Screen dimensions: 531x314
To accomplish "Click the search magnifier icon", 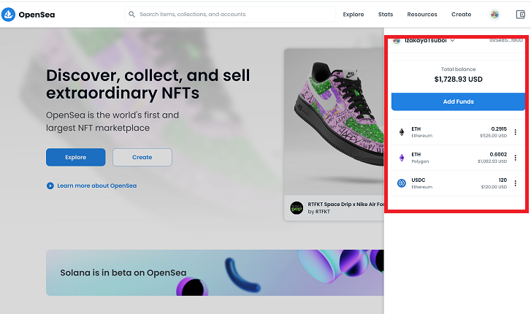I will pos(131,14).
